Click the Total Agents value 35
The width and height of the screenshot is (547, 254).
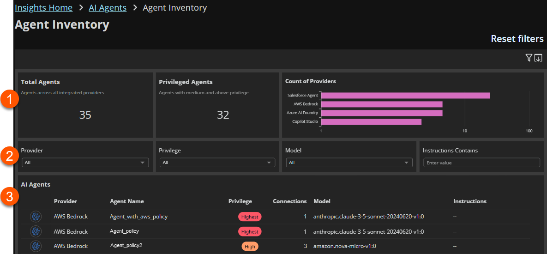click(x=85, y=115)
